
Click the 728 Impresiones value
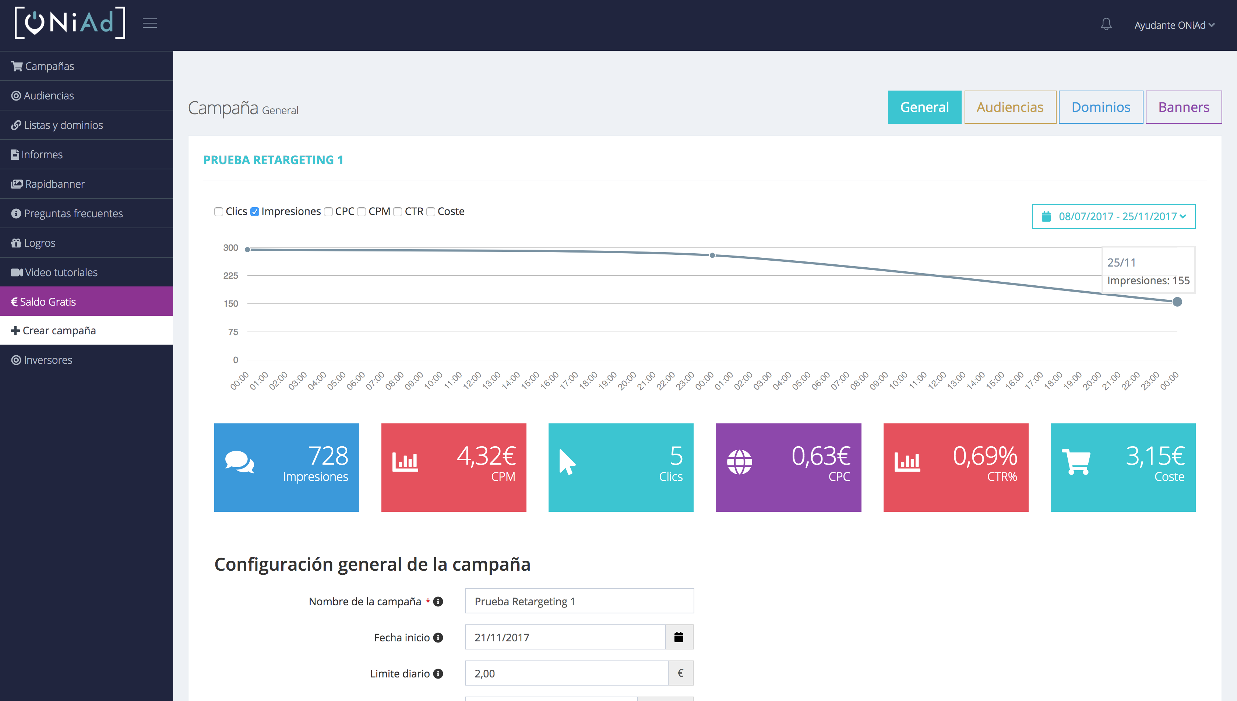click(x=328, y=455)
